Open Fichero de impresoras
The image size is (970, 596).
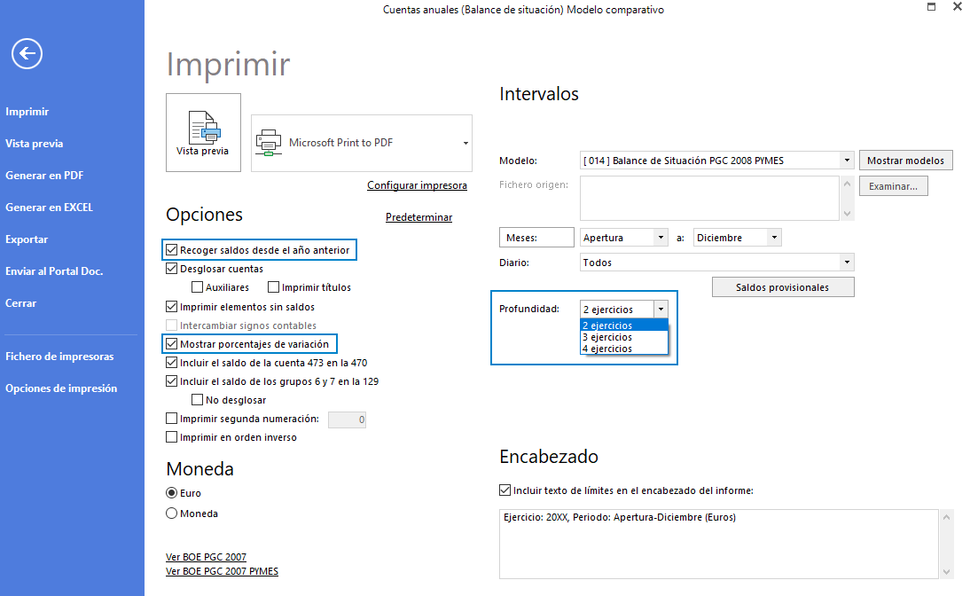59,357
